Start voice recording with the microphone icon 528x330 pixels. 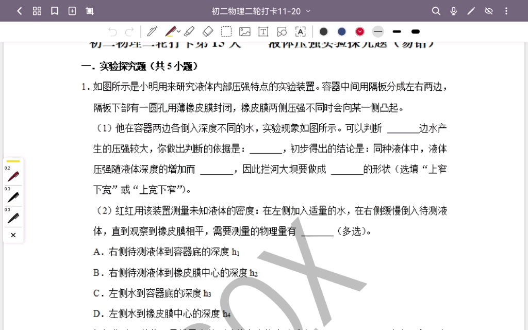coord(453,10)
